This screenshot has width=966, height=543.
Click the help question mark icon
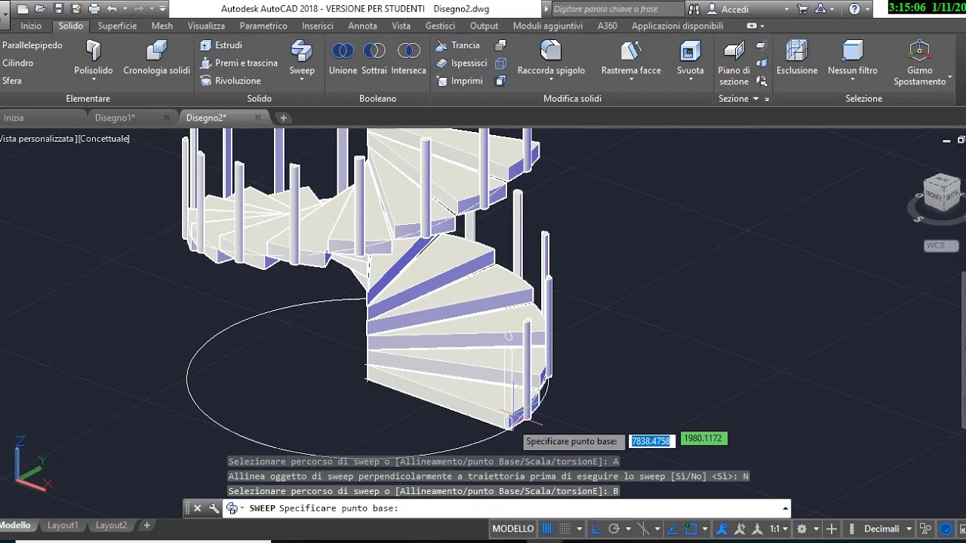coord(854,9)
